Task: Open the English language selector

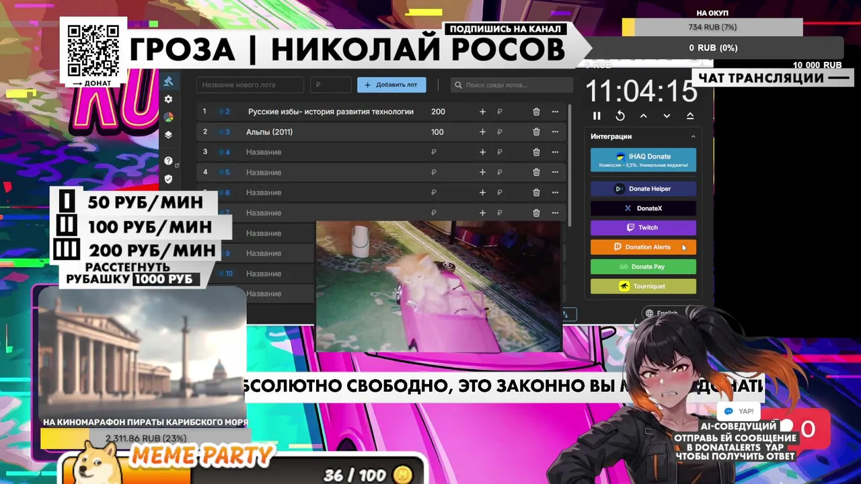Action: pos(662,313)
